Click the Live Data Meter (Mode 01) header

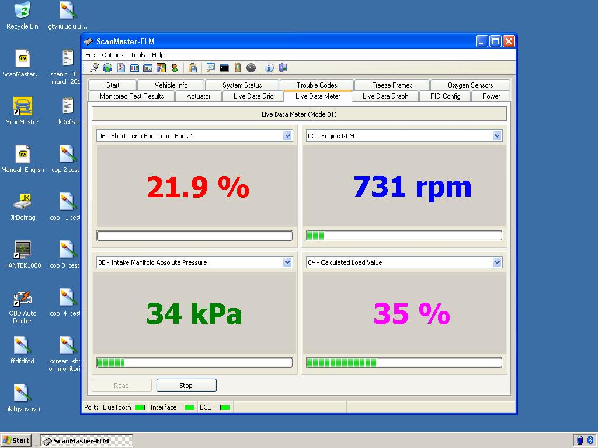point(299,114)
